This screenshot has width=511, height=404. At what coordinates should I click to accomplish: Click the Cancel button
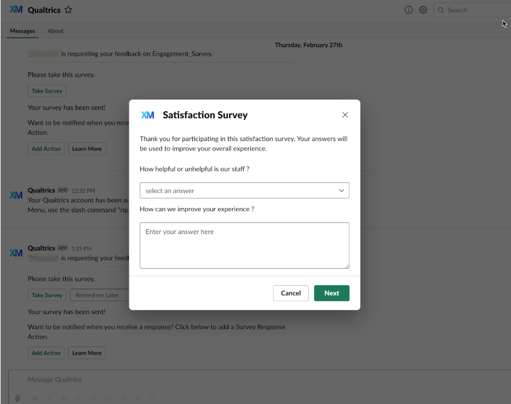291,293
